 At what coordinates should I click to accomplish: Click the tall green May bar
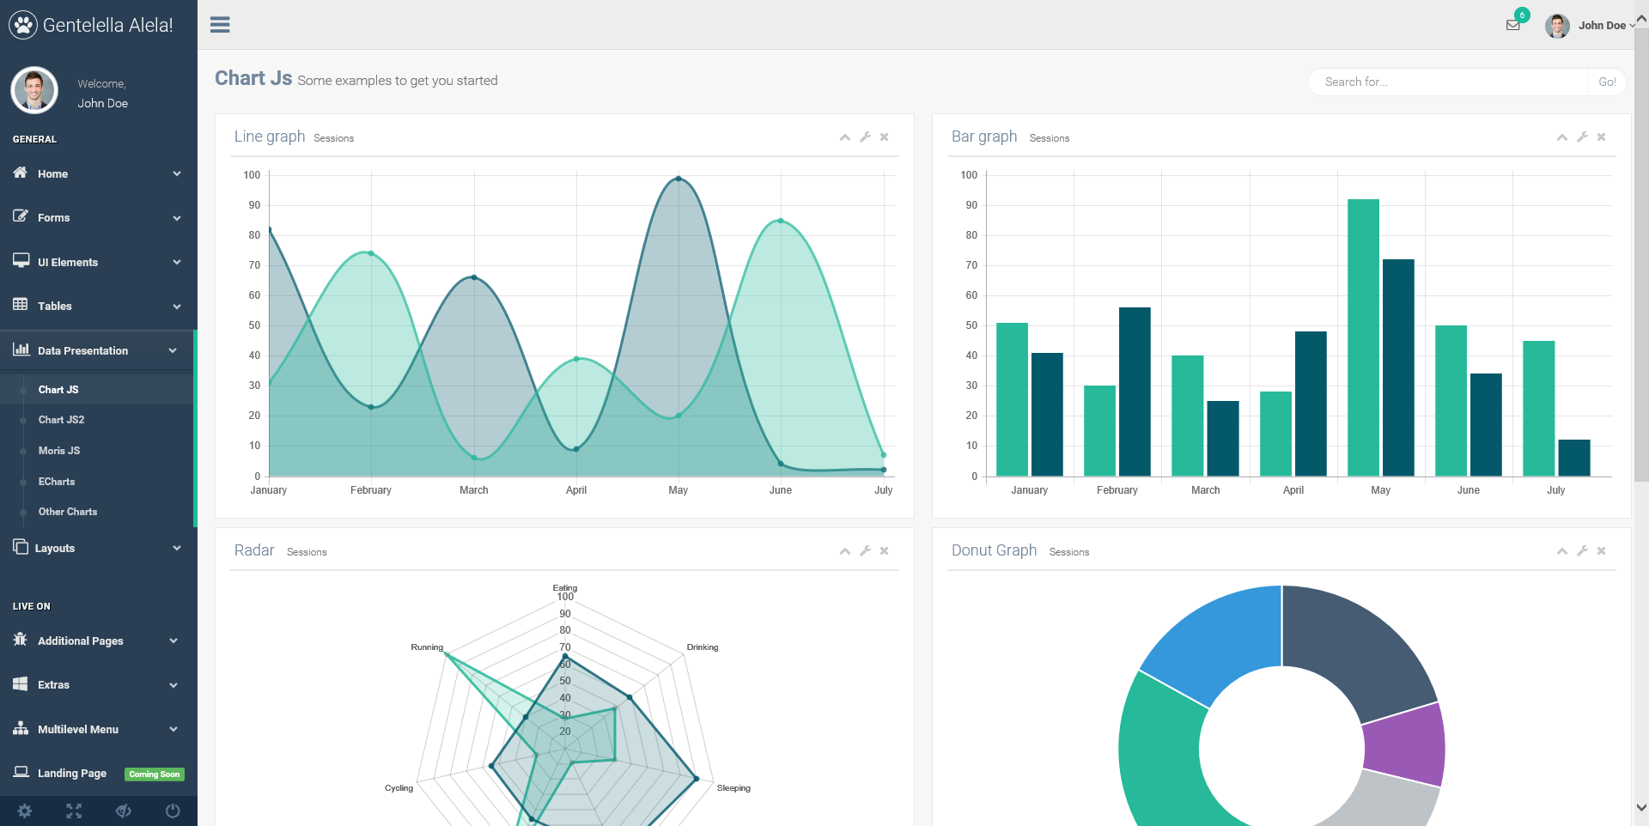1363,337
